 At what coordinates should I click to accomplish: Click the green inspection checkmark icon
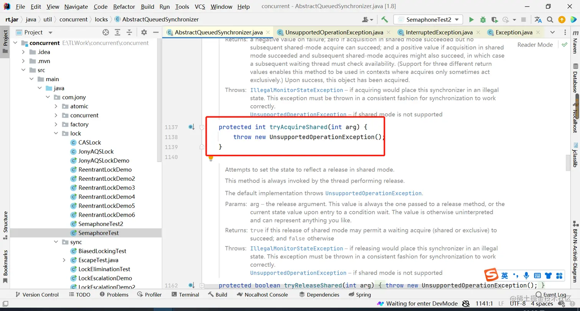coord(564,45)
